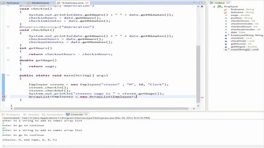The width and height of the screenshot is (264, 148).
Task: Place cursor on the steven.checkIn() line
Action: [x=48, y=88]
